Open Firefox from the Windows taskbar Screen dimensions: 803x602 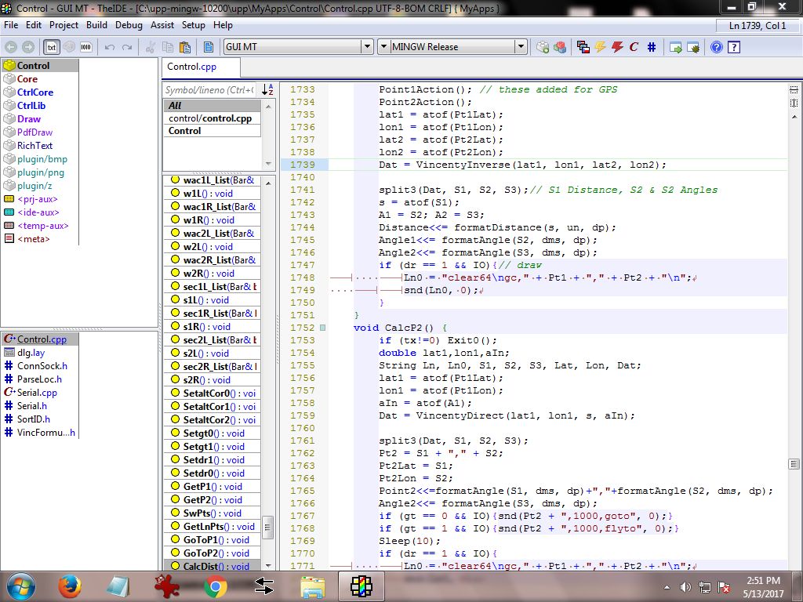tap(71, 586)
